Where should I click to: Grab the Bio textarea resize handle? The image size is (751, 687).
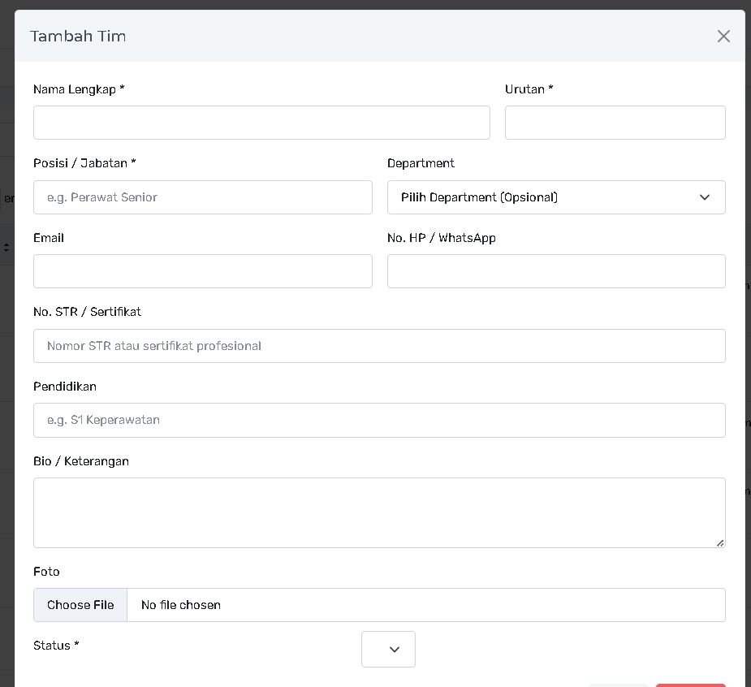tap(720, 542)
